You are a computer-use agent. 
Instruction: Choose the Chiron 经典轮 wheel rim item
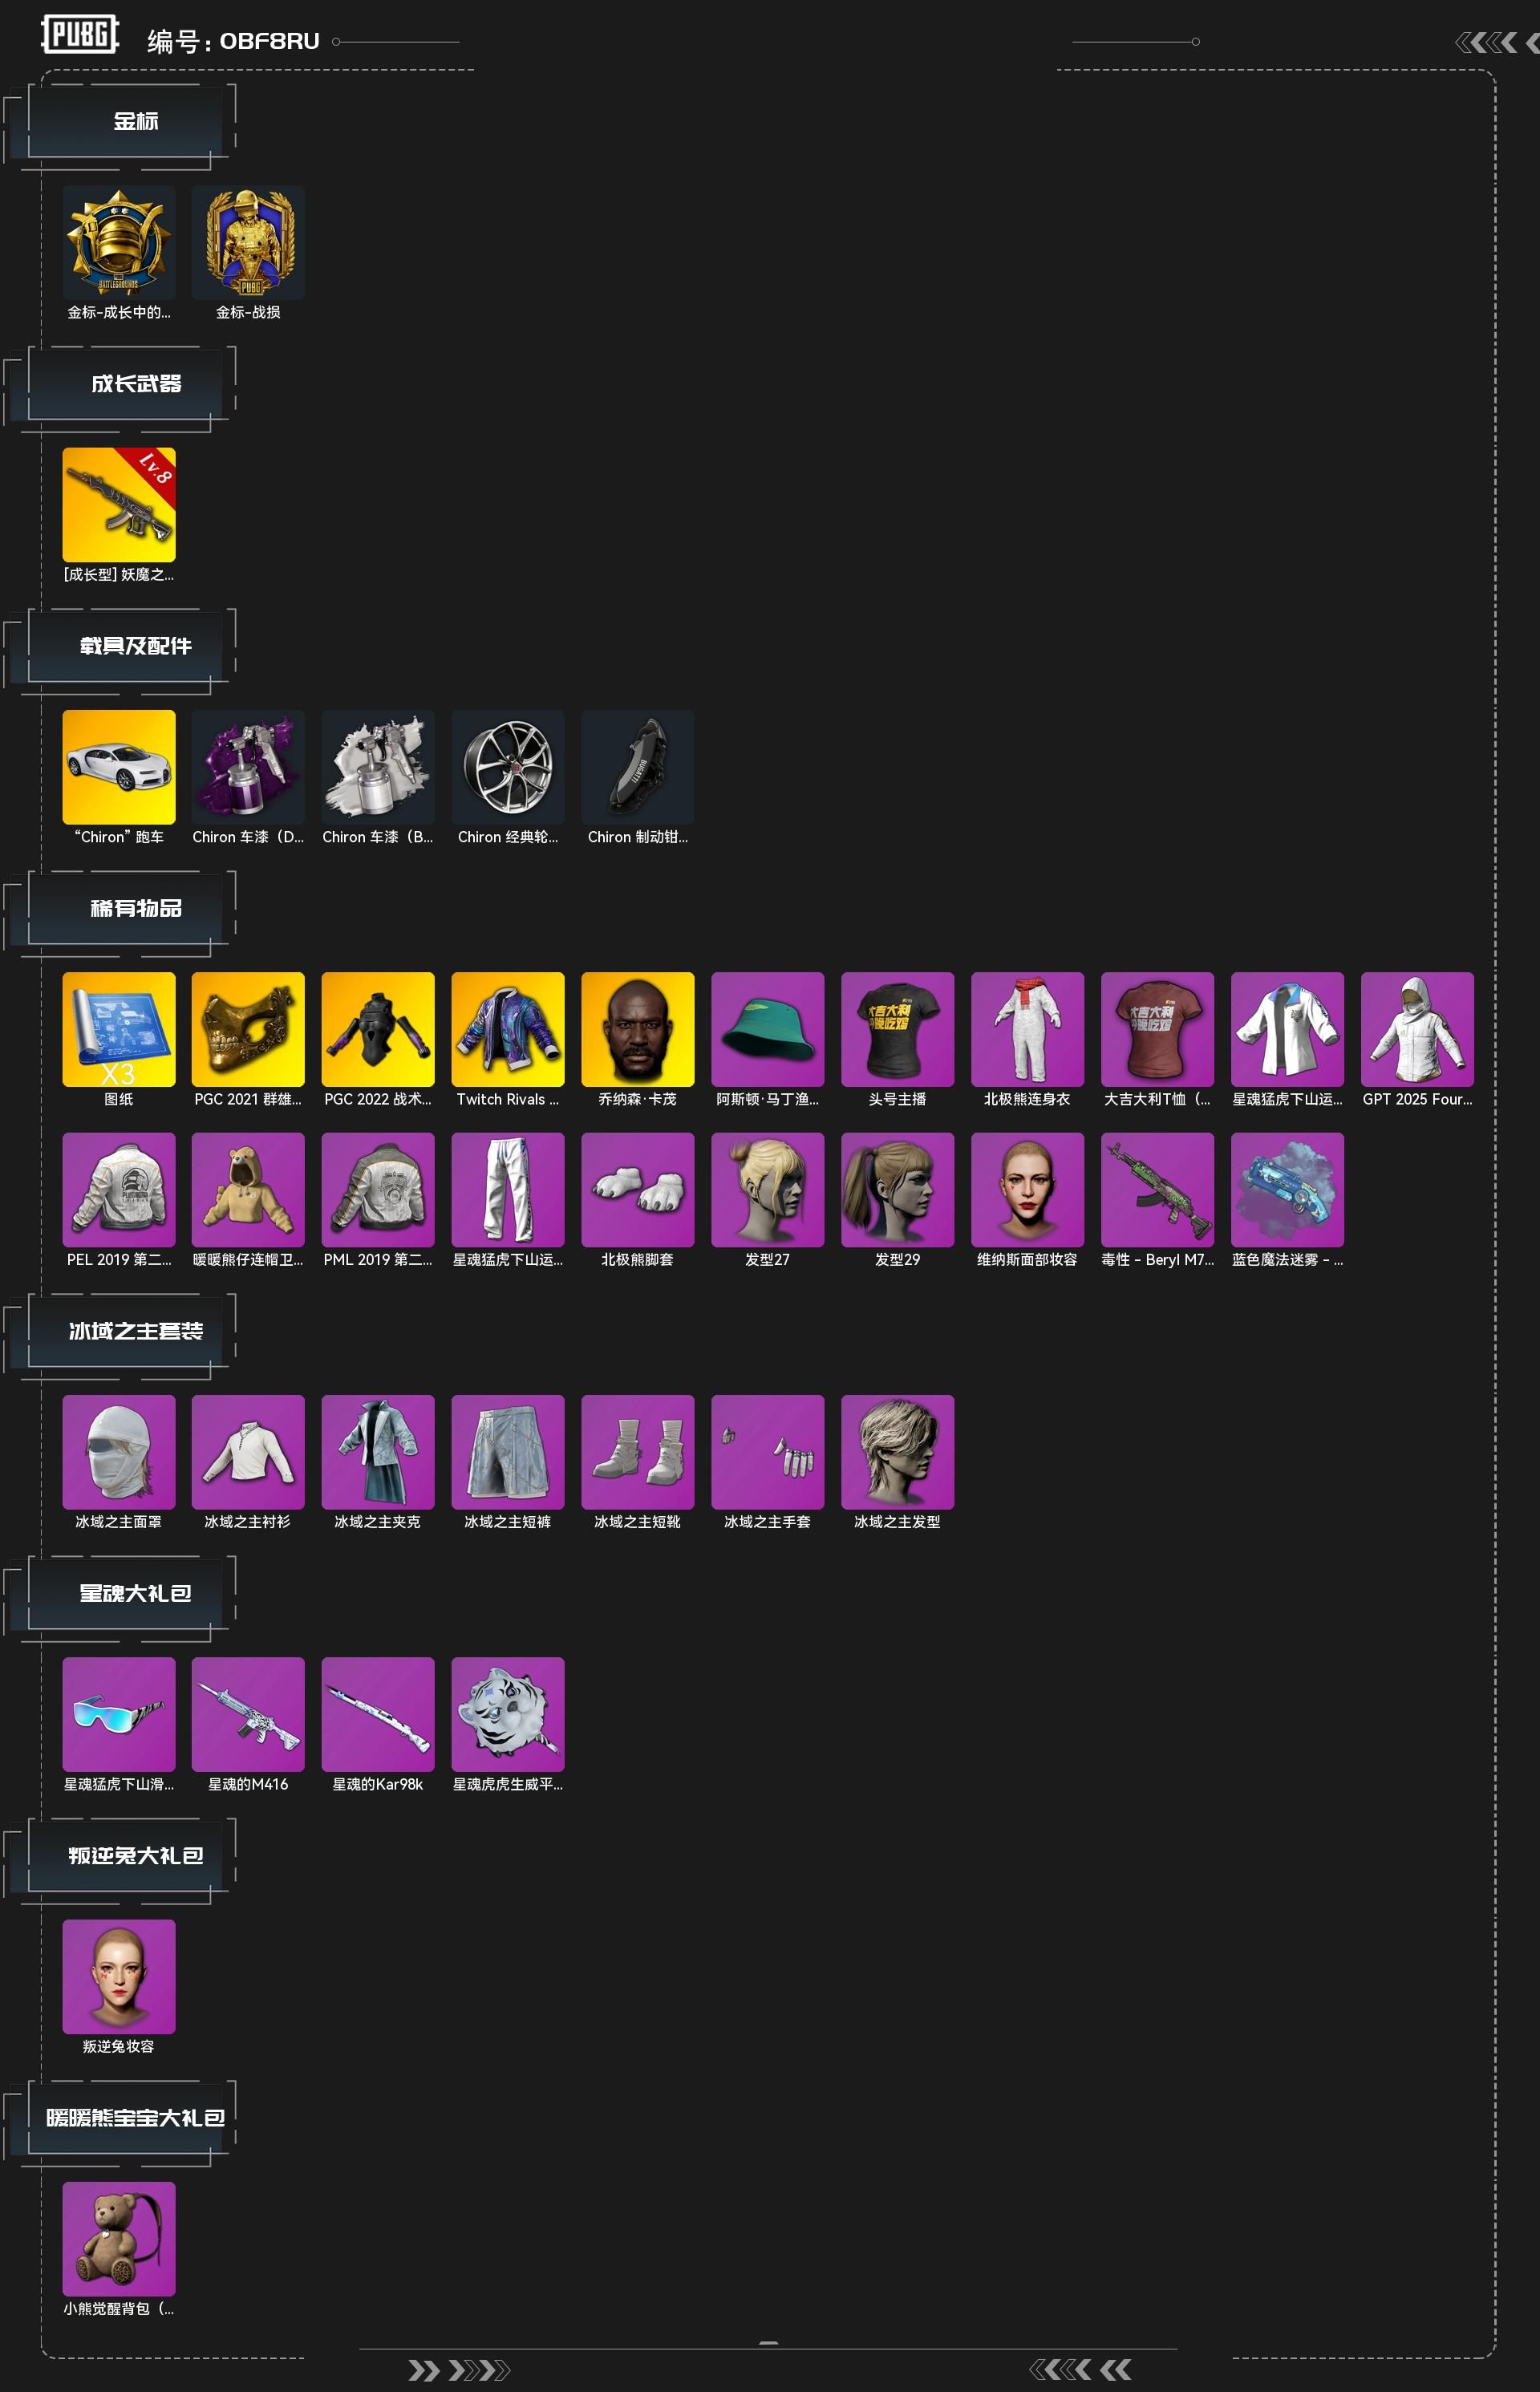(x=508, y=767)
